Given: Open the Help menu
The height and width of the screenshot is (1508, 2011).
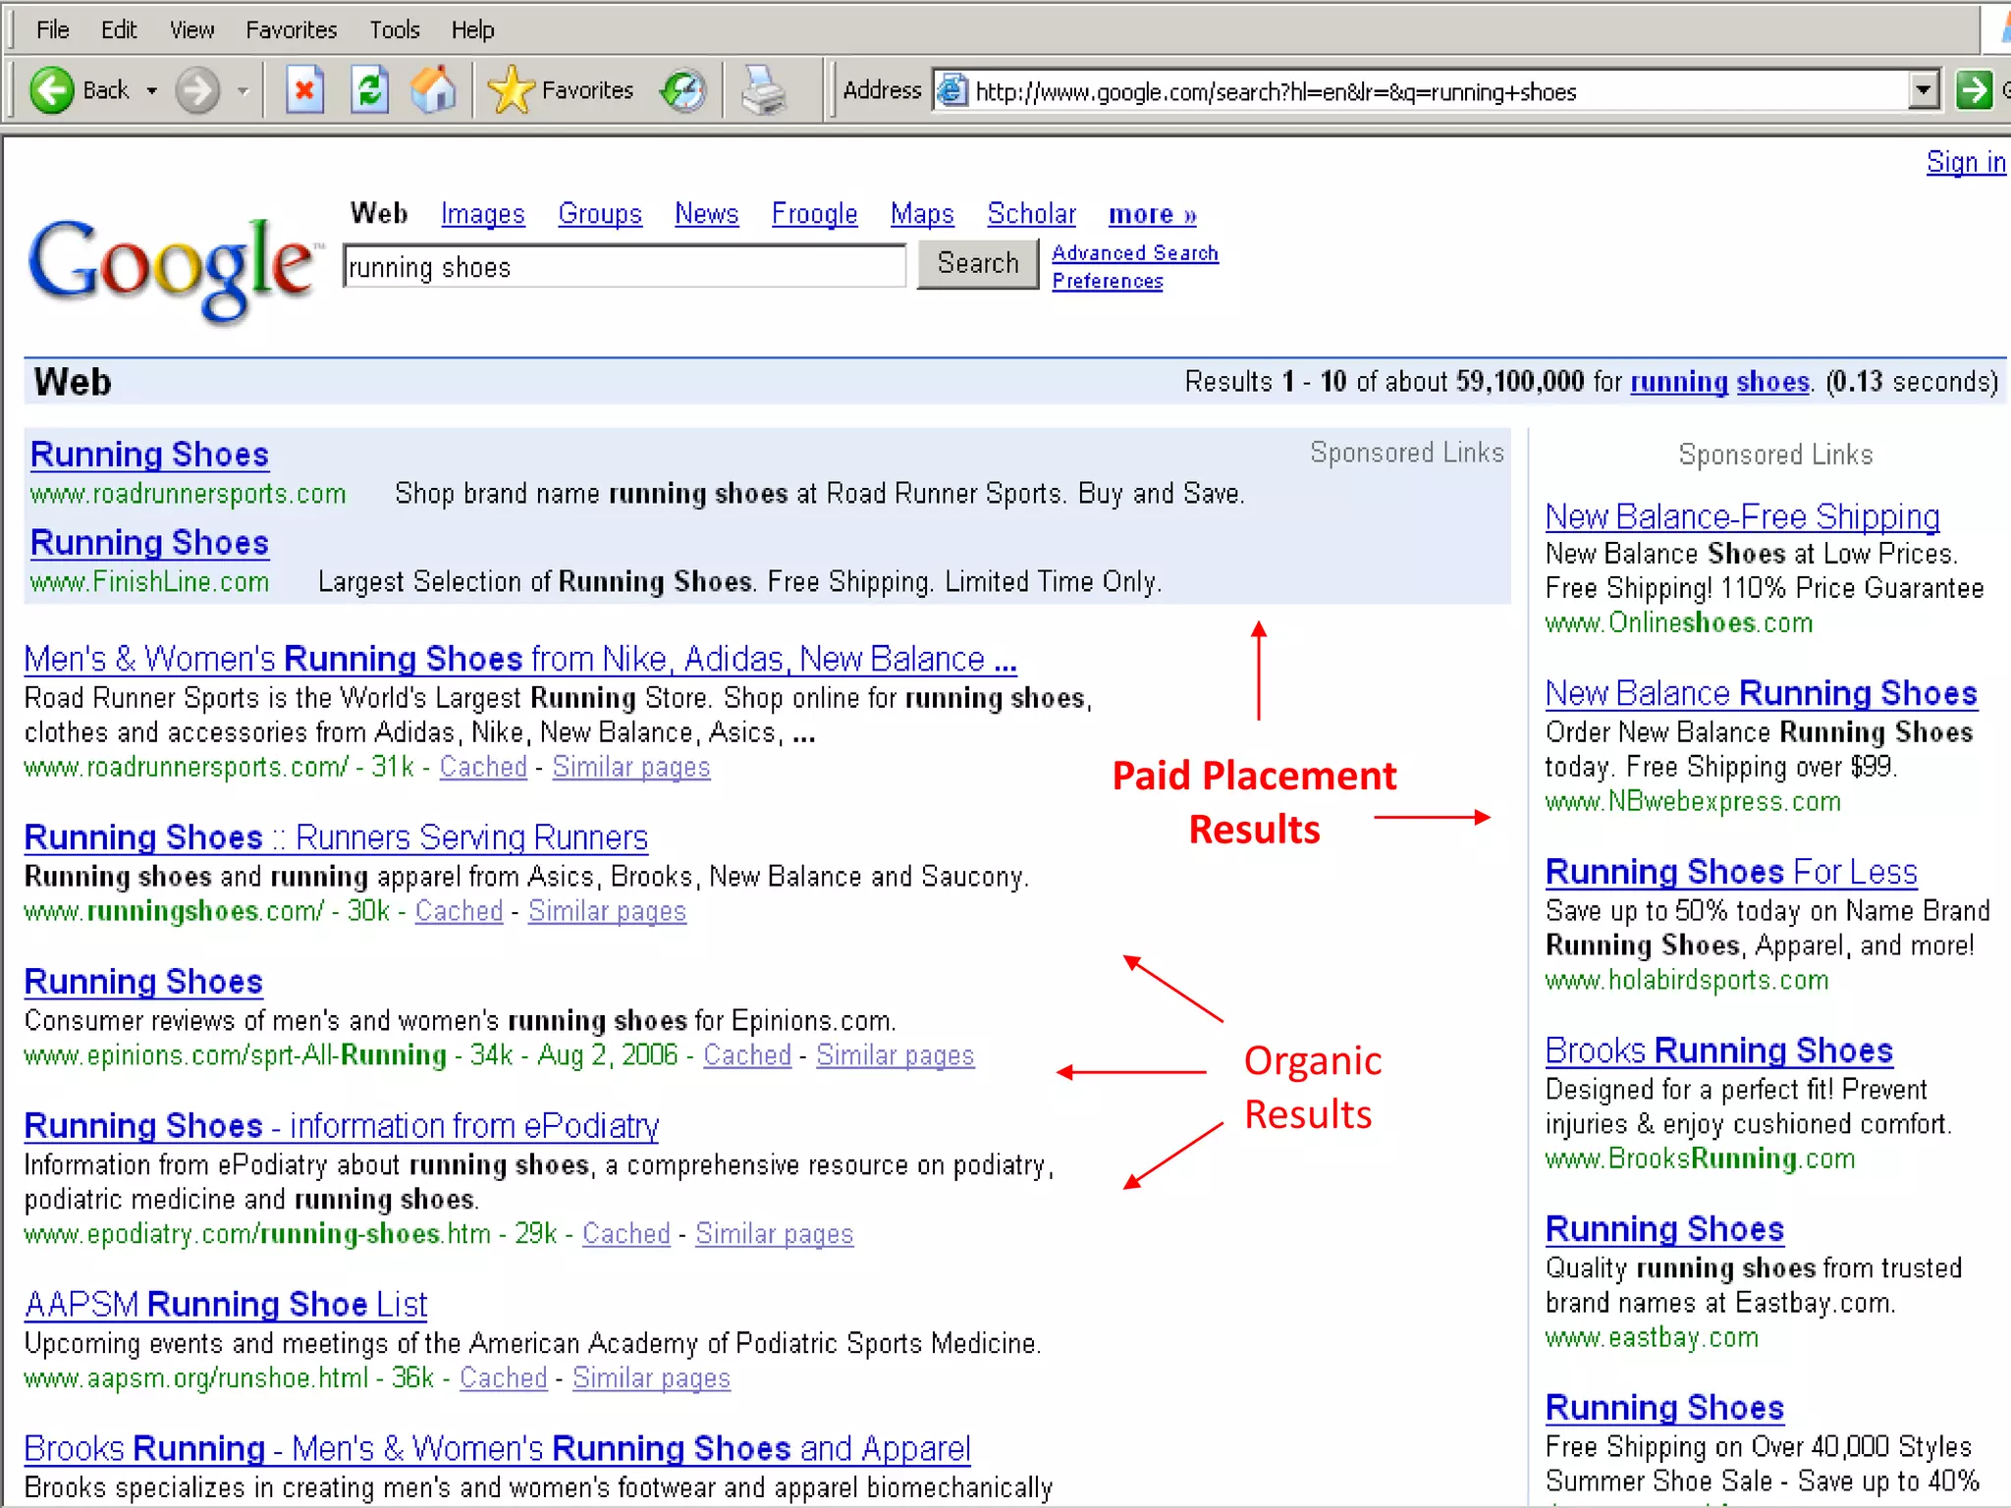Looking at the screenshot, I should click(472, 30).
